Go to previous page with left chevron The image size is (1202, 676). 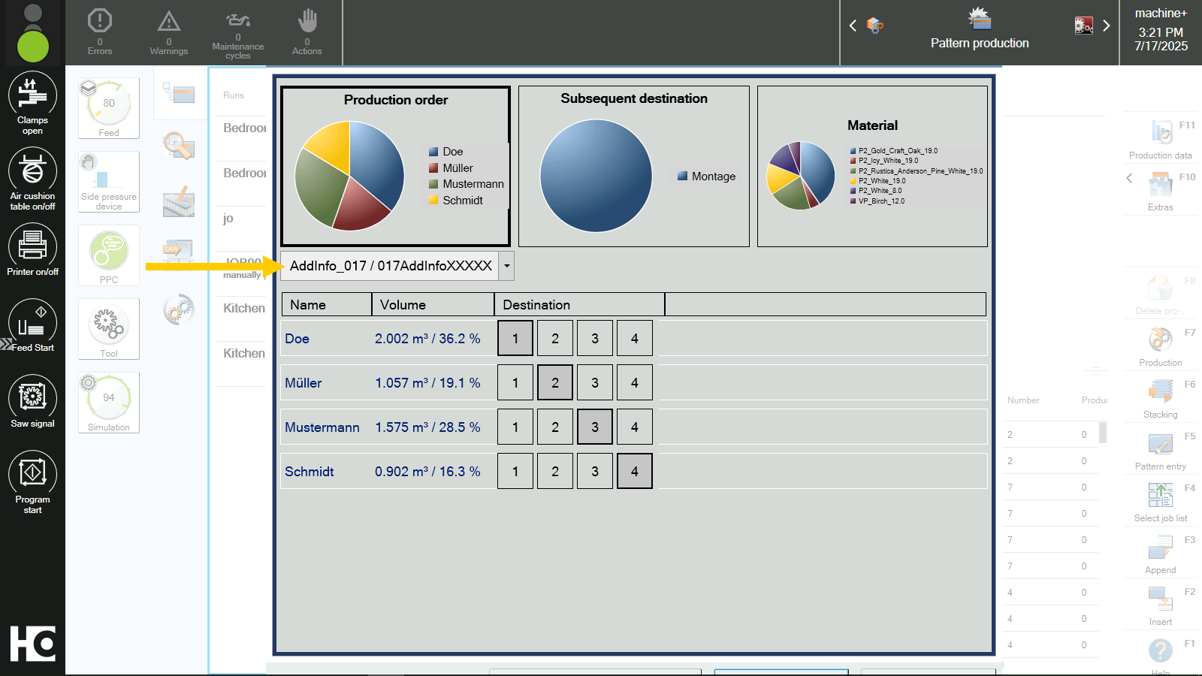pyautogui.click(x=853, y=26)
